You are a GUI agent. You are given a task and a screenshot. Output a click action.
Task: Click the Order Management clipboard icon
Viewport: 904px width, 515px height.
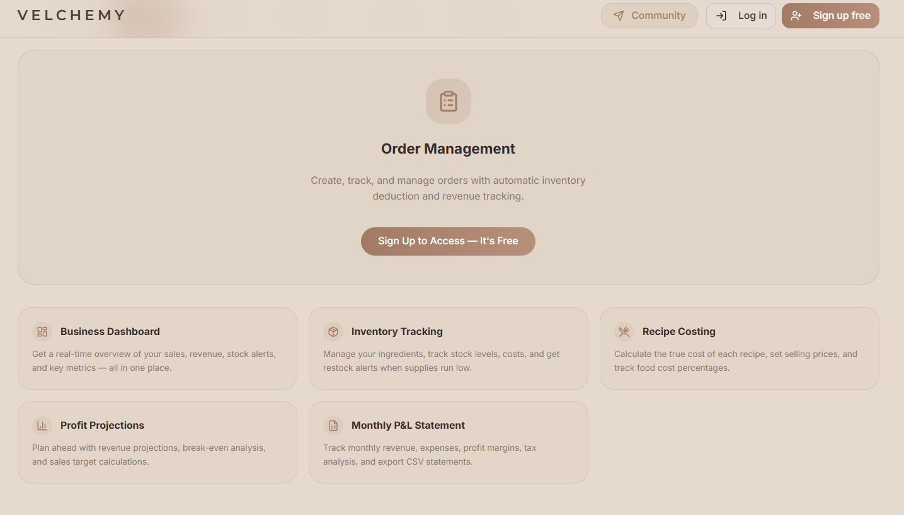click(448, 101)
